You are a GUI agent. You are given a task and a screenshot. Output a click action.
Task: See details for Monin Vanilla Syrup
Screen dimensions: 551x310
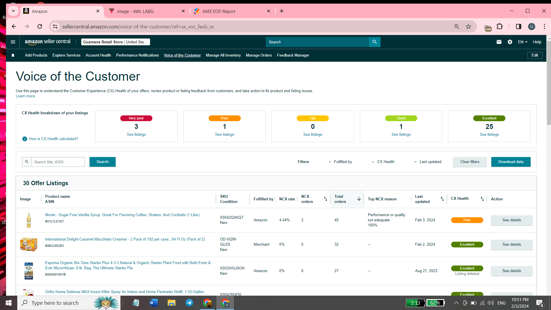pyautogui.click(x=511, y=220)
